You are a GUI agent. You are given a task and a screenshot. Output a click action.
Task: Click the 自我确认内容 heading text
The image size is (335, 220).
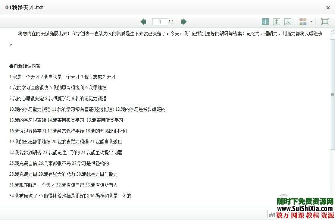coord(25,66)
